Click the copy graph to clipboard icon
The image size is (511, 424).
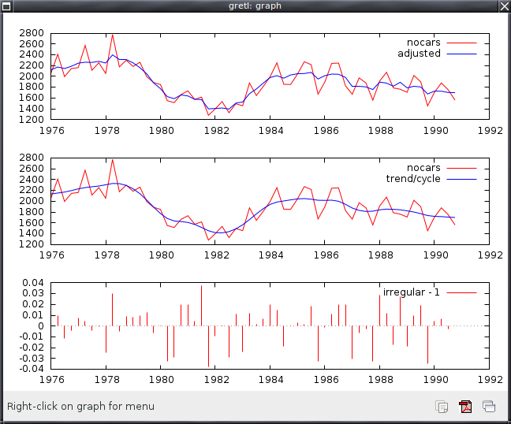442,407
